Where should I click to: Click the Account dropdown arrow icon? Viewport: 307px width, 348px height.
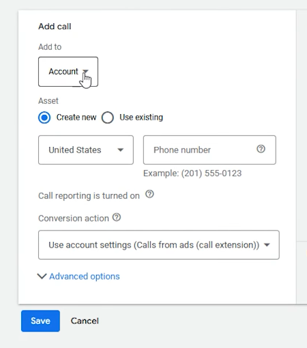click(x=85, y=72)
